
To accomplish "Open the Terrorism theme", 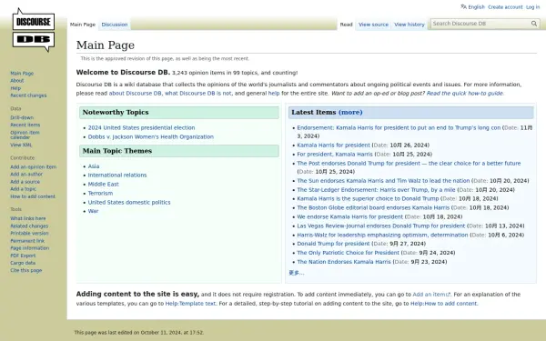I will point(100,193).
